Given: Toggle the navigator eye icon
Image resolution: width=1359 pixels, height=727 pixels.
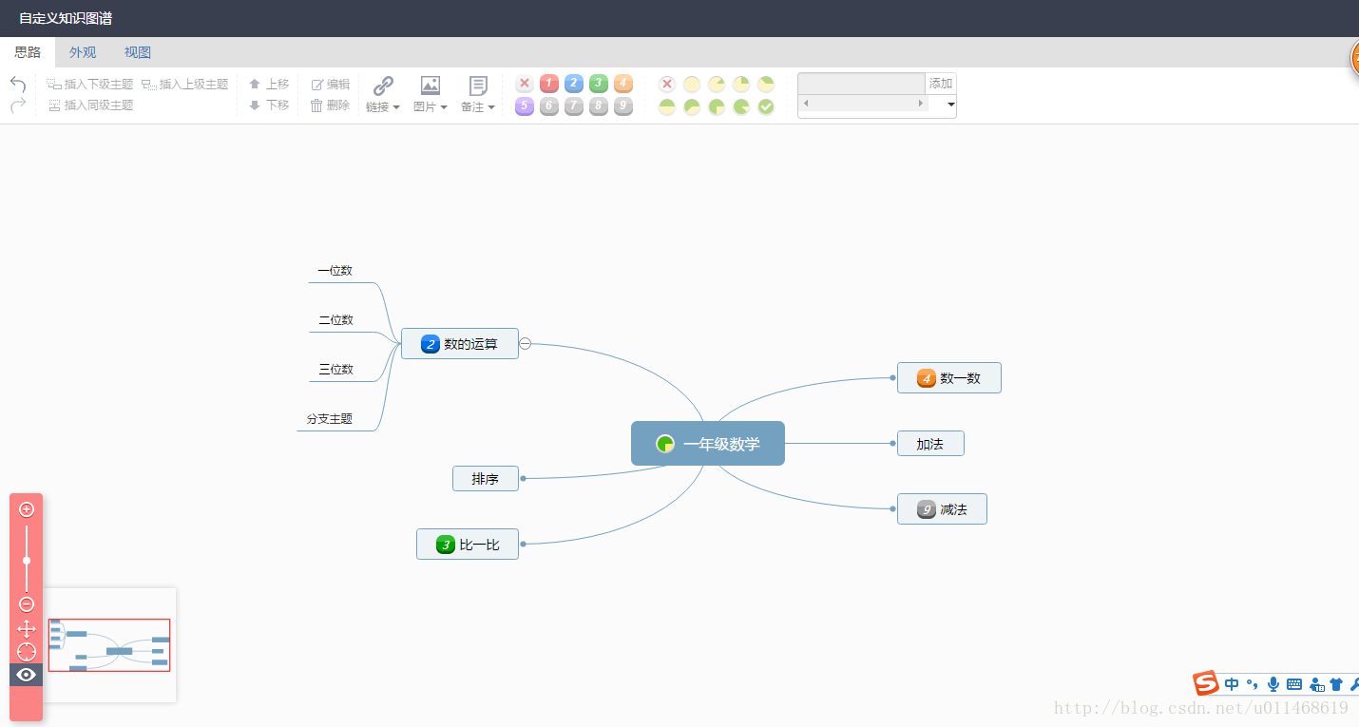Looking at the screenshot, I should (27, 675).
